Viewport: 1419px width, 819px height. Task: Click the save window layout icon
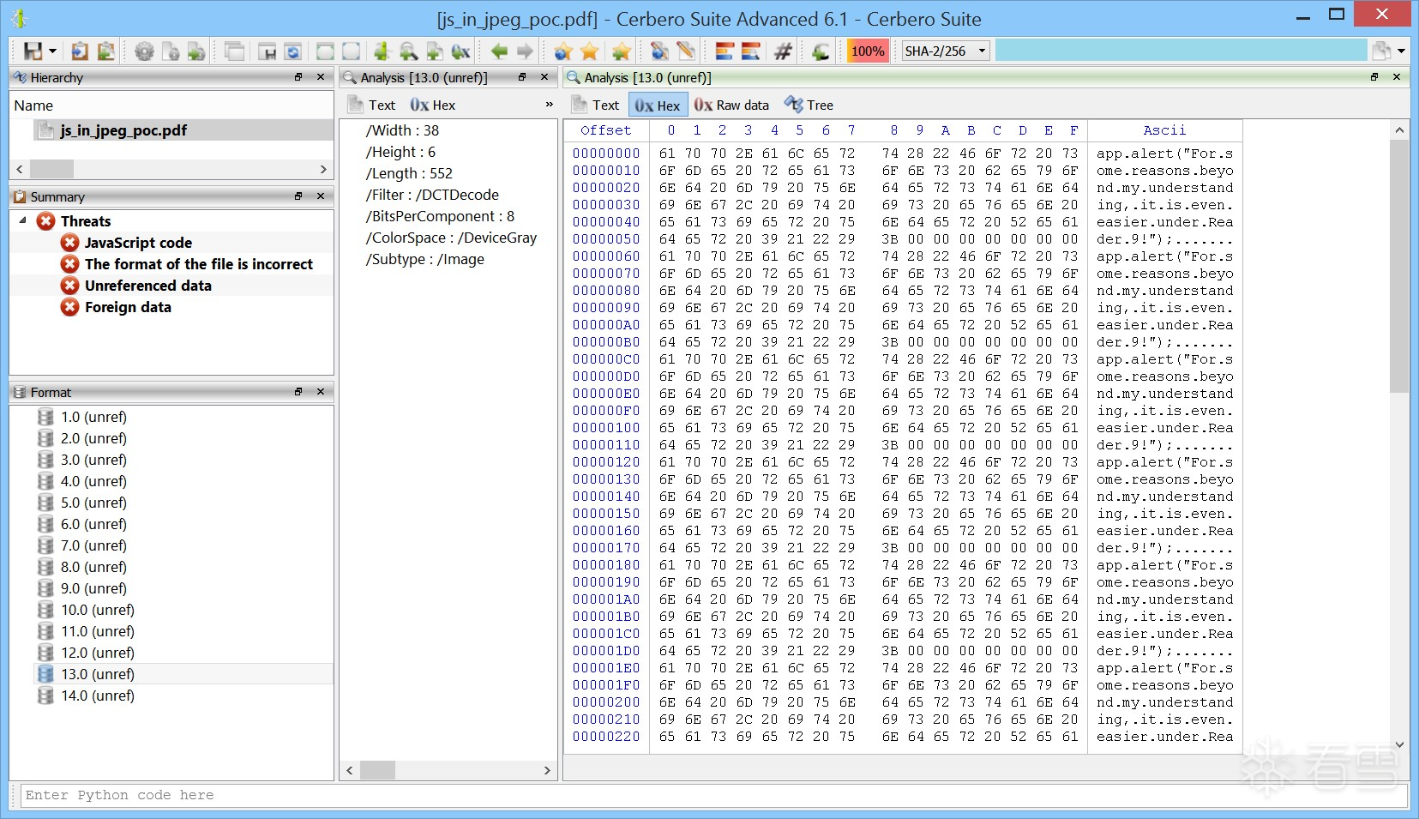267,51
